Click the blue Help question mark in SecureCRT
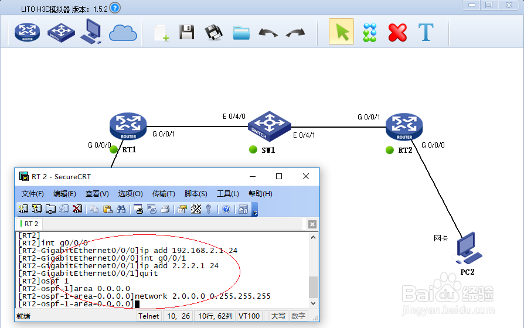 [x=226, y=209]
